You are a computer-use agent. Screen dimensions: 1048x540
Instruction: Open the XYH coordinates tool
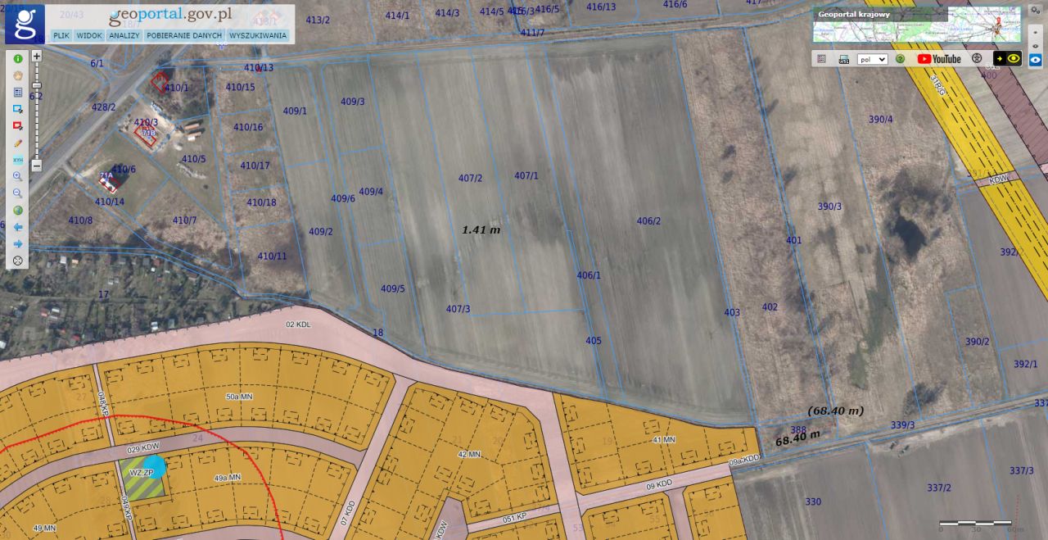[17, 160]
